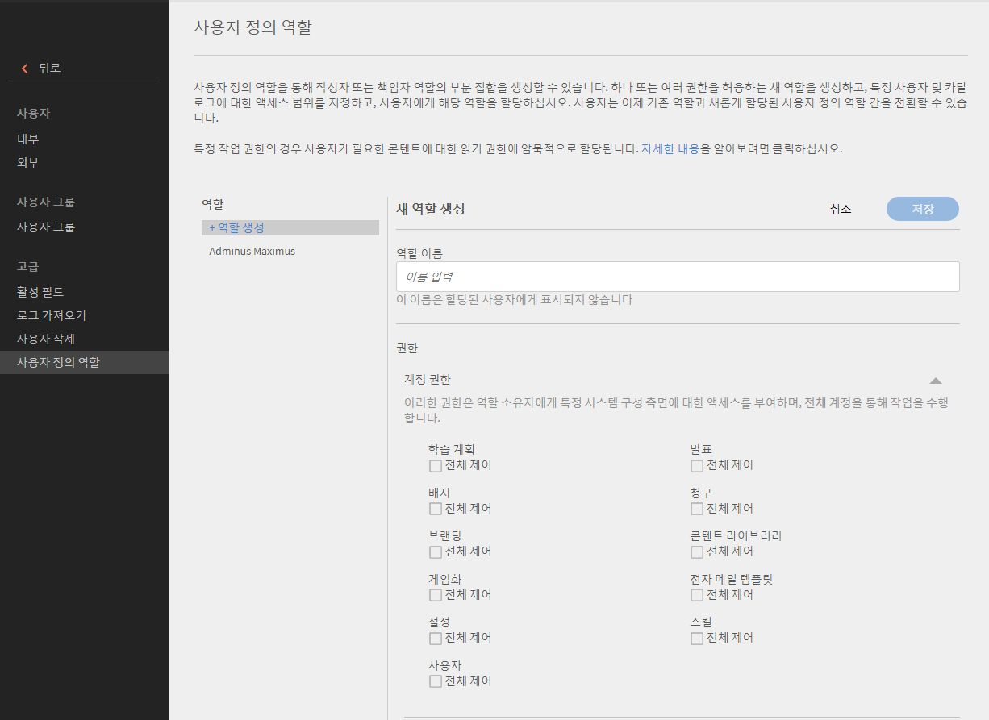Open 외부 users in sidebar

point(28,162)
